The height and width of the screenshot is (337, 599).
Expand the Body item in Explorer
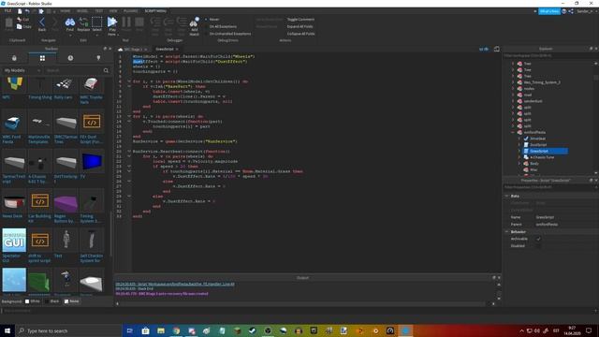click(519, 163)
